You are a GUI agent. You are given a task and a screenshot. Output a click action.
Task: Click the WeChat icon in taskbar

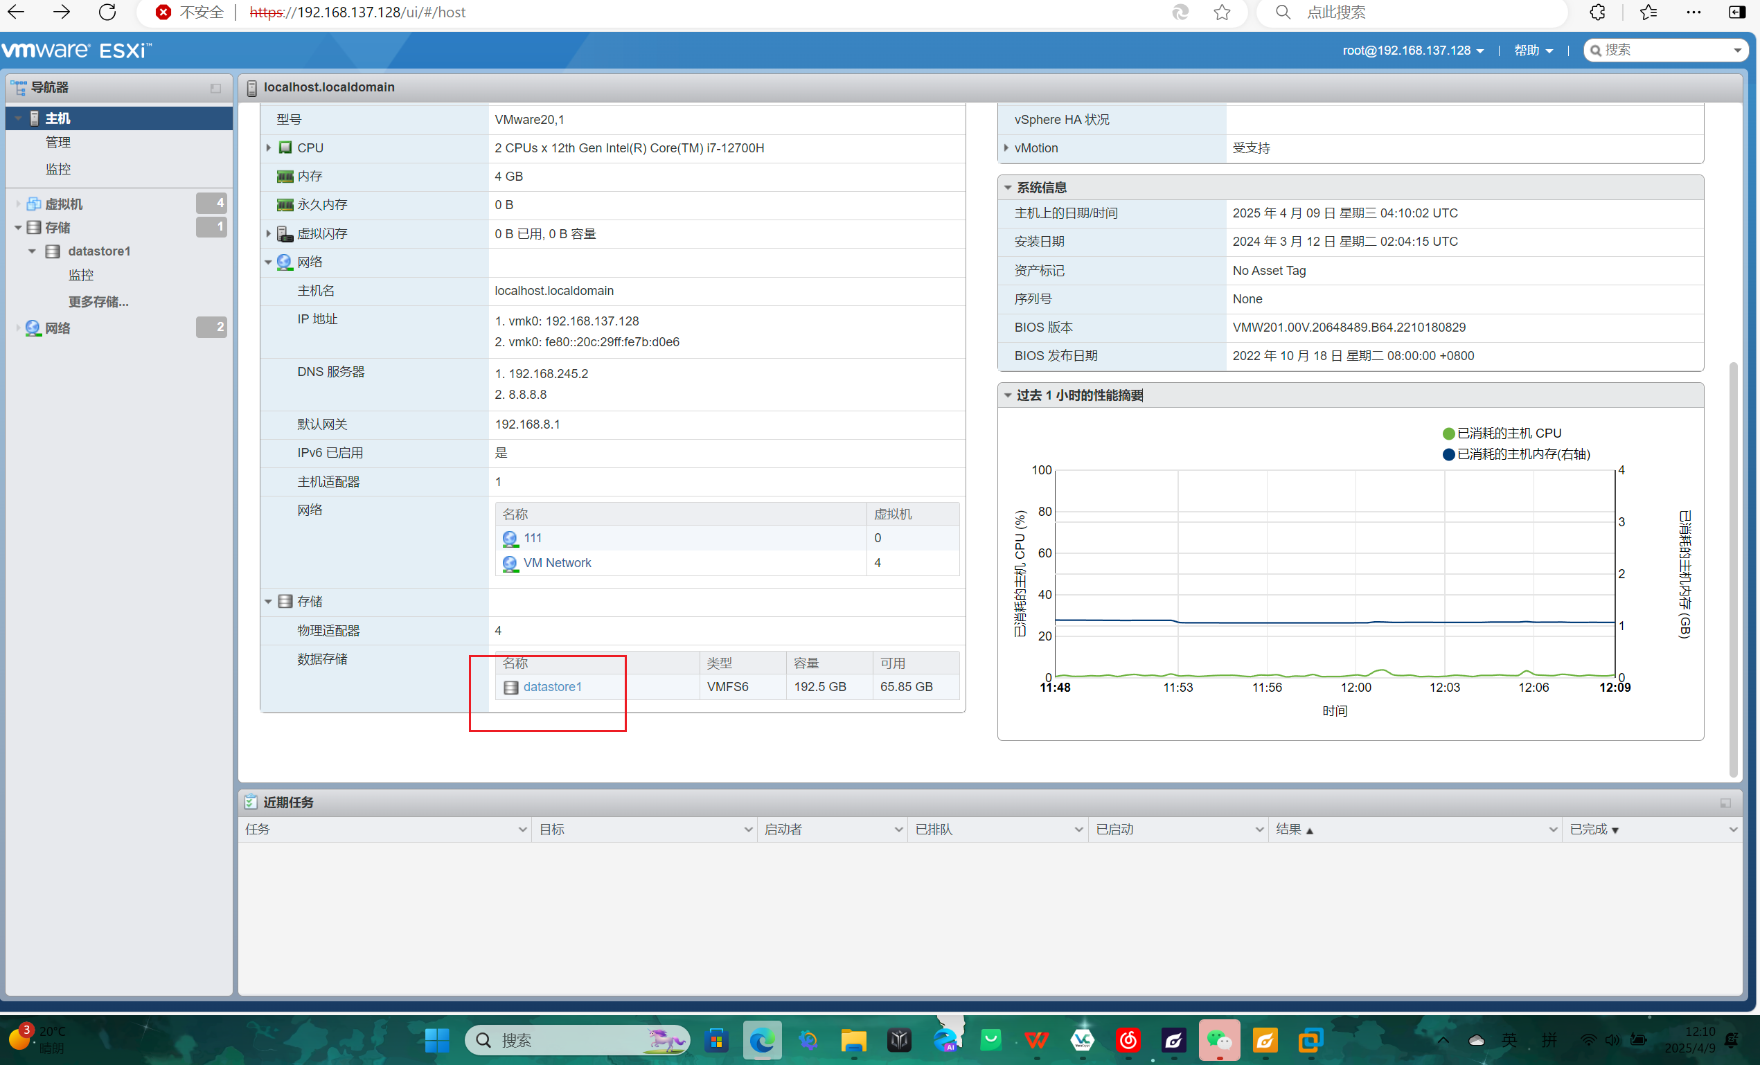1219,1040
